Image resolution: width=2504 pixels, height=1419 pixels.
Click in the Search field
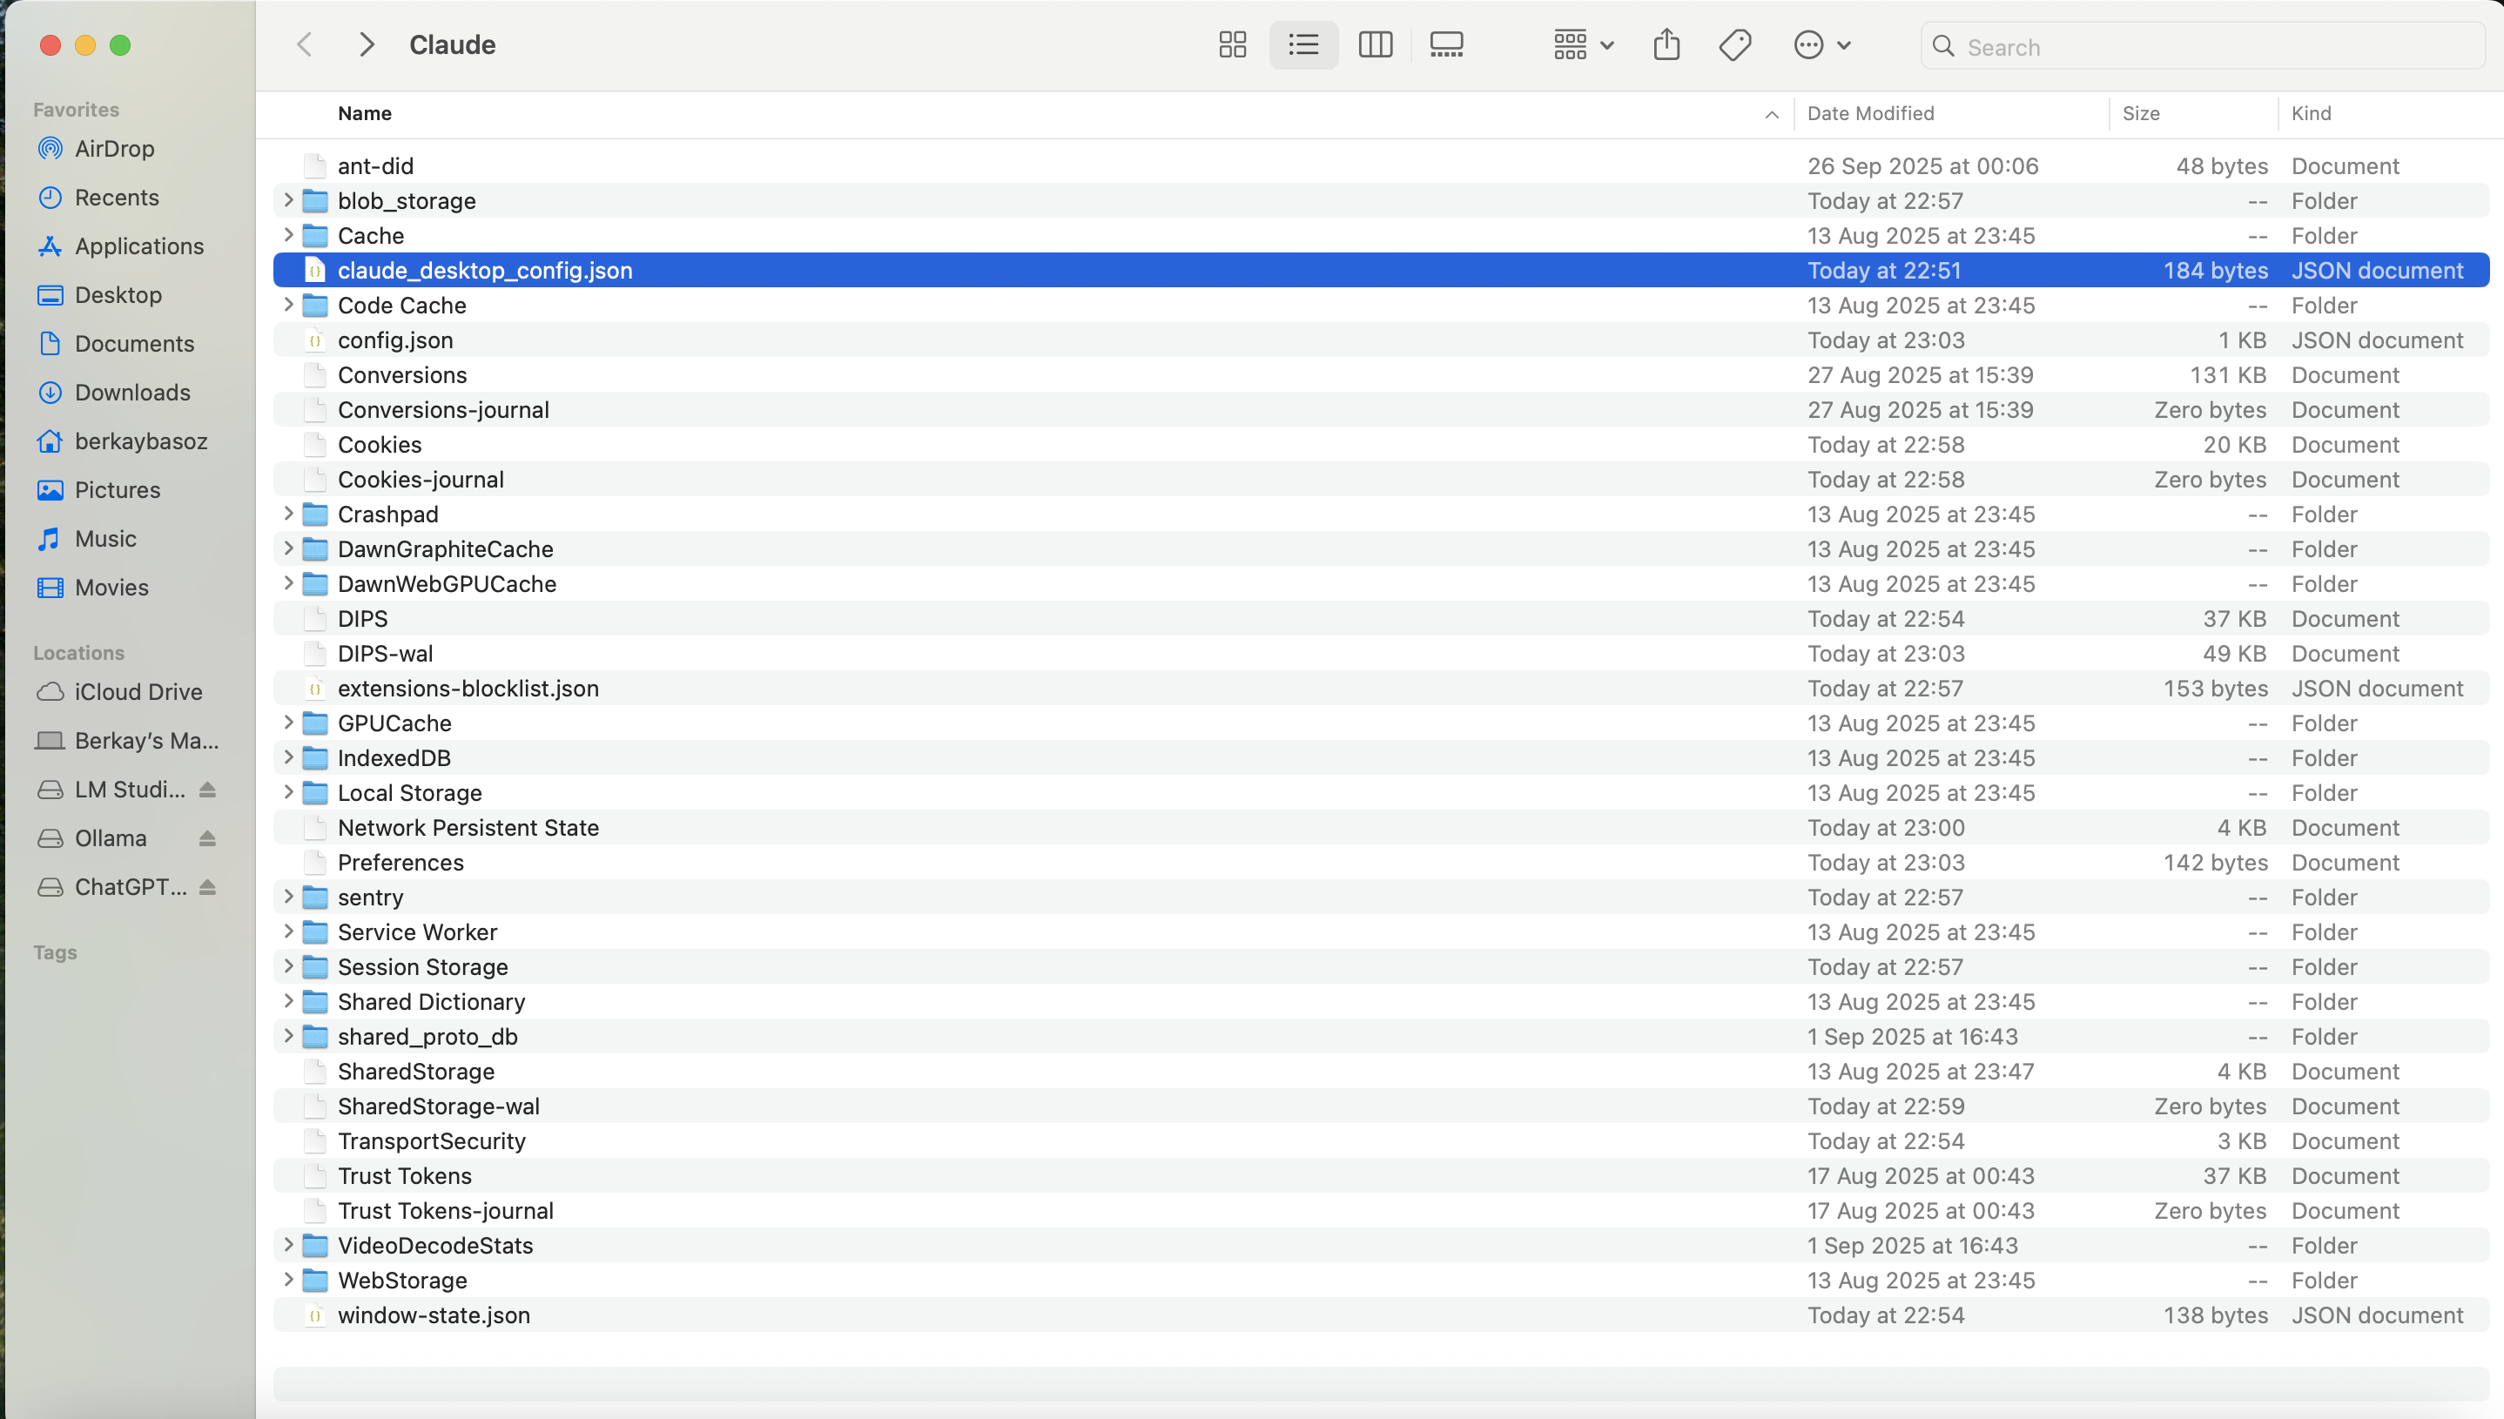coord(2212,47)
